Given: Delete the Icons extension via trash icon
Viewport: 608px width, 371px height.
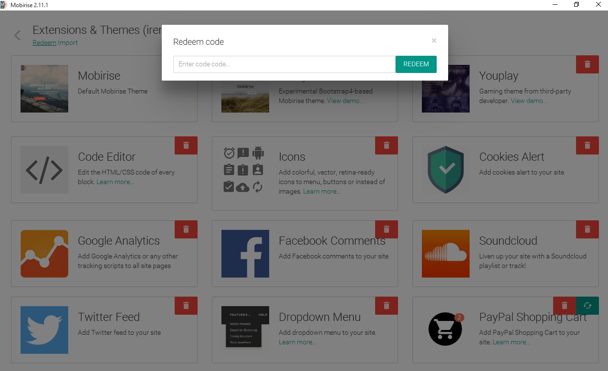Looking at the screenshot, I should [387, 145].
